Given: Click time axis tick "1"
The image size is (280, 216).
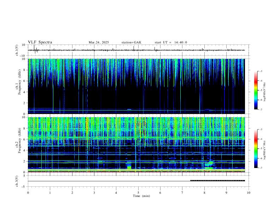Looking at the screenshot, I should coord(50,193).
